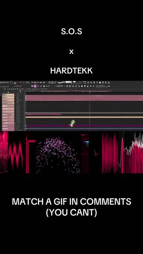Viewport: 143px width, 254px height.
Task: Click the 0:50 song time display
Action: [x=52, y=82]
